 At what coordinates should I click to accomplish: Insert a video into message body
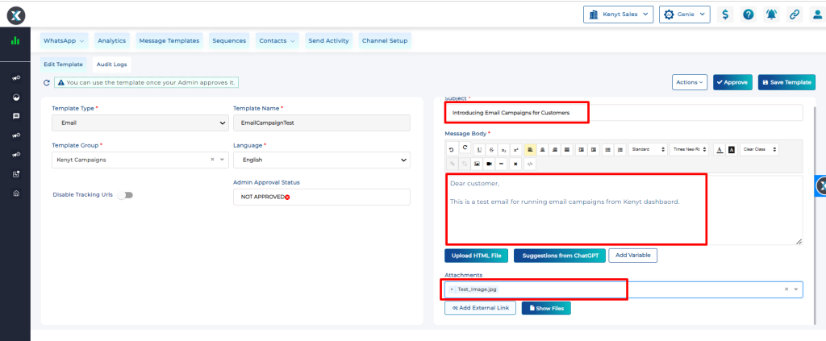489,164
